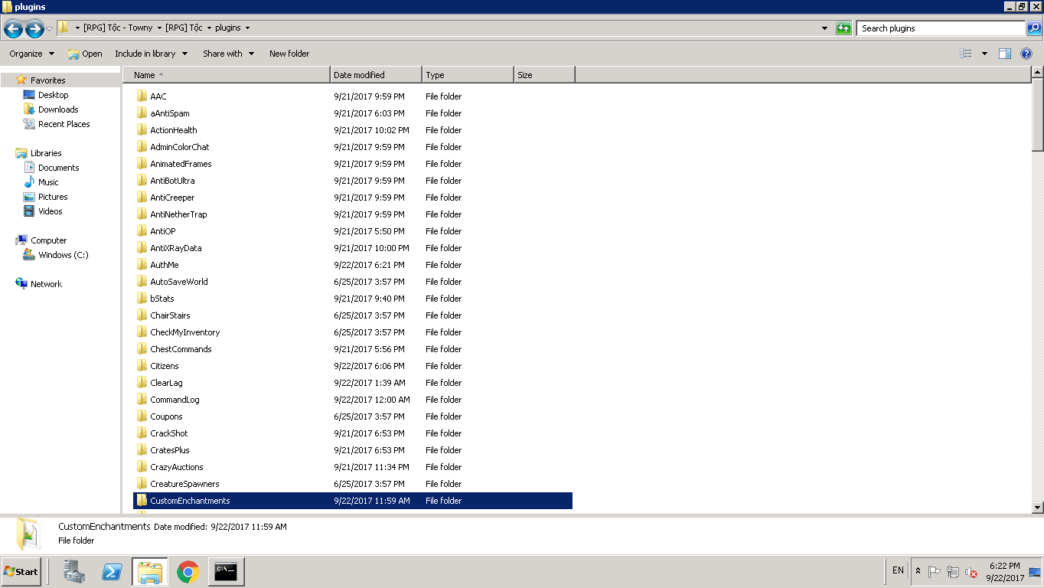Click the magnifier search icon

[x=1033, y=28]
